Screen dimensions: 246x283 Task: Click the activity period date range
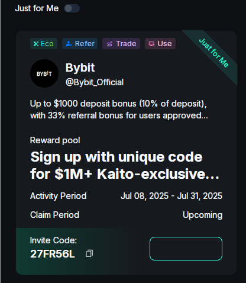tap(171, 196)
